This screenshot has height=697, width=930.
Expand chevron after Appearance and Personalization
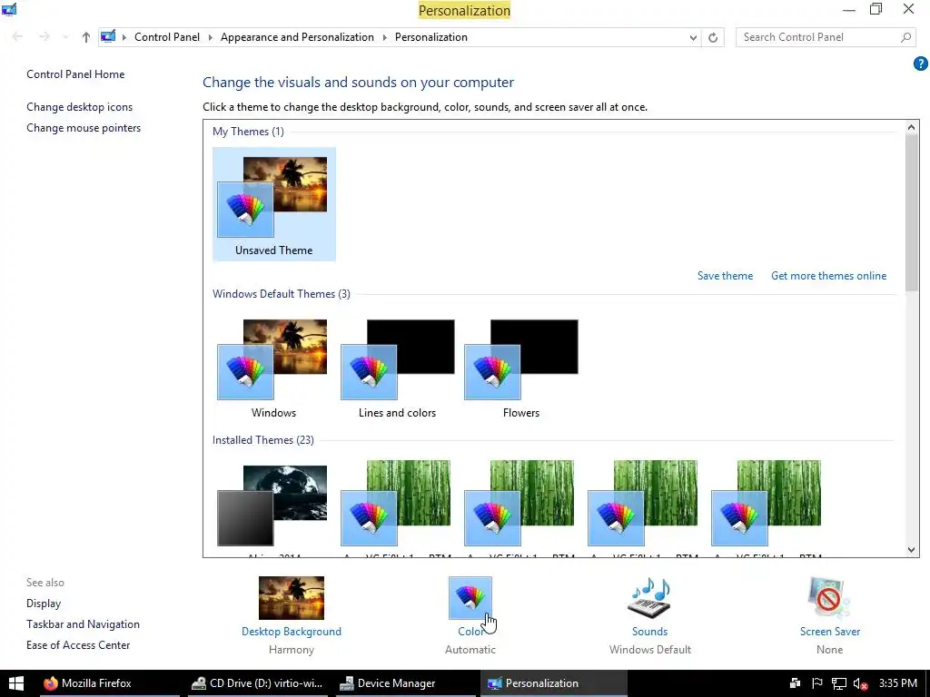[384, 37]
